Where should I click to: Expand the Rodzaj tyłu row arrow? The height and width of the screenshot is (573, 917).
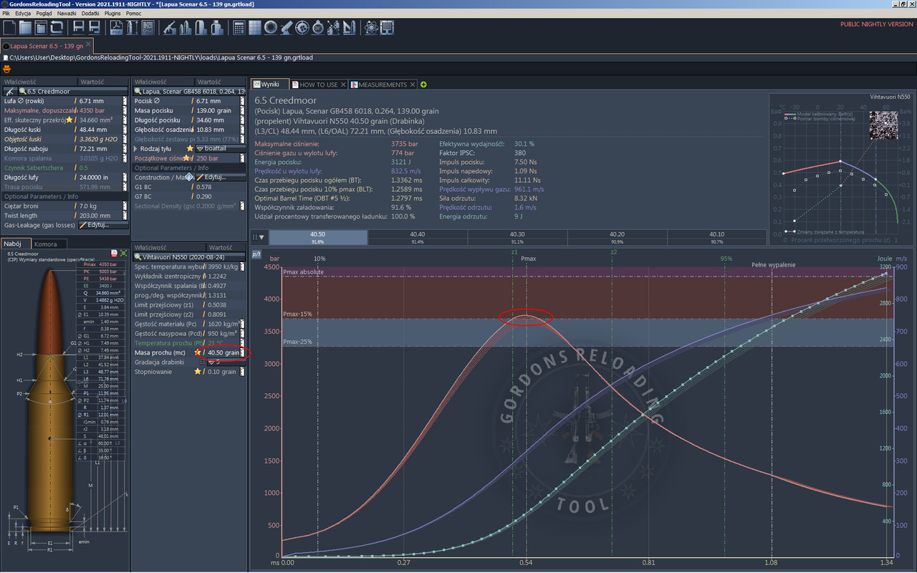pyautogui.click(x=135, y=149)
